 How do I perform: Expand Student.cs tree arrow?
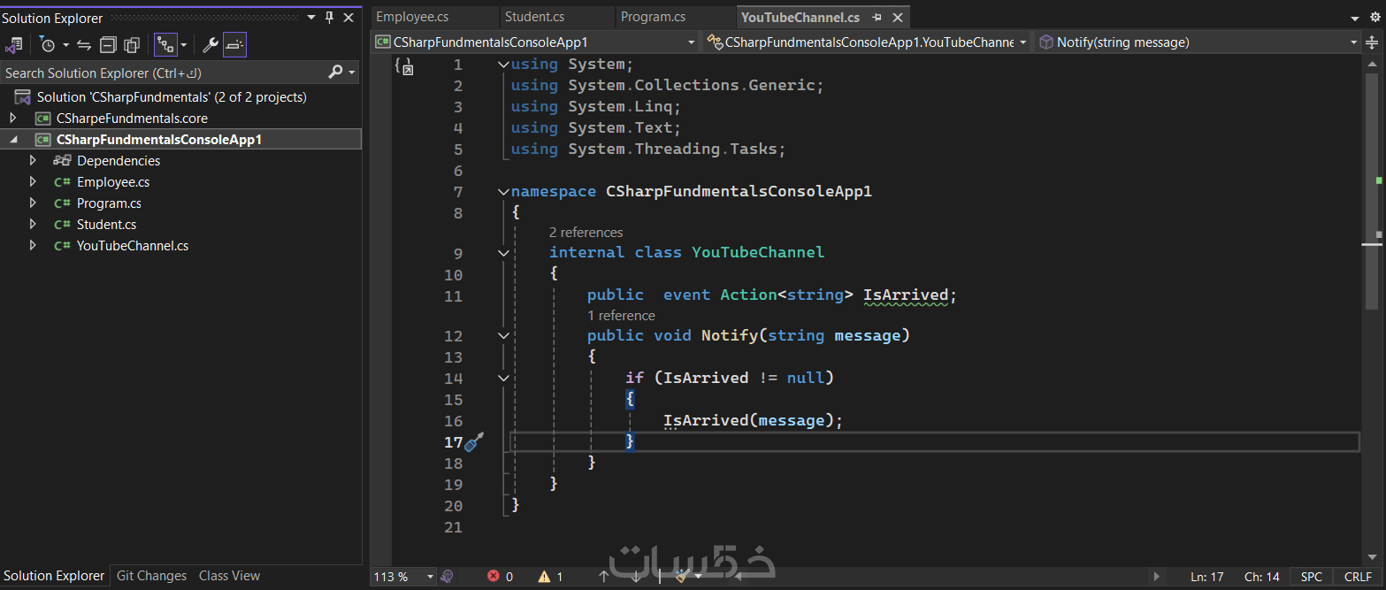coord(33,224)
